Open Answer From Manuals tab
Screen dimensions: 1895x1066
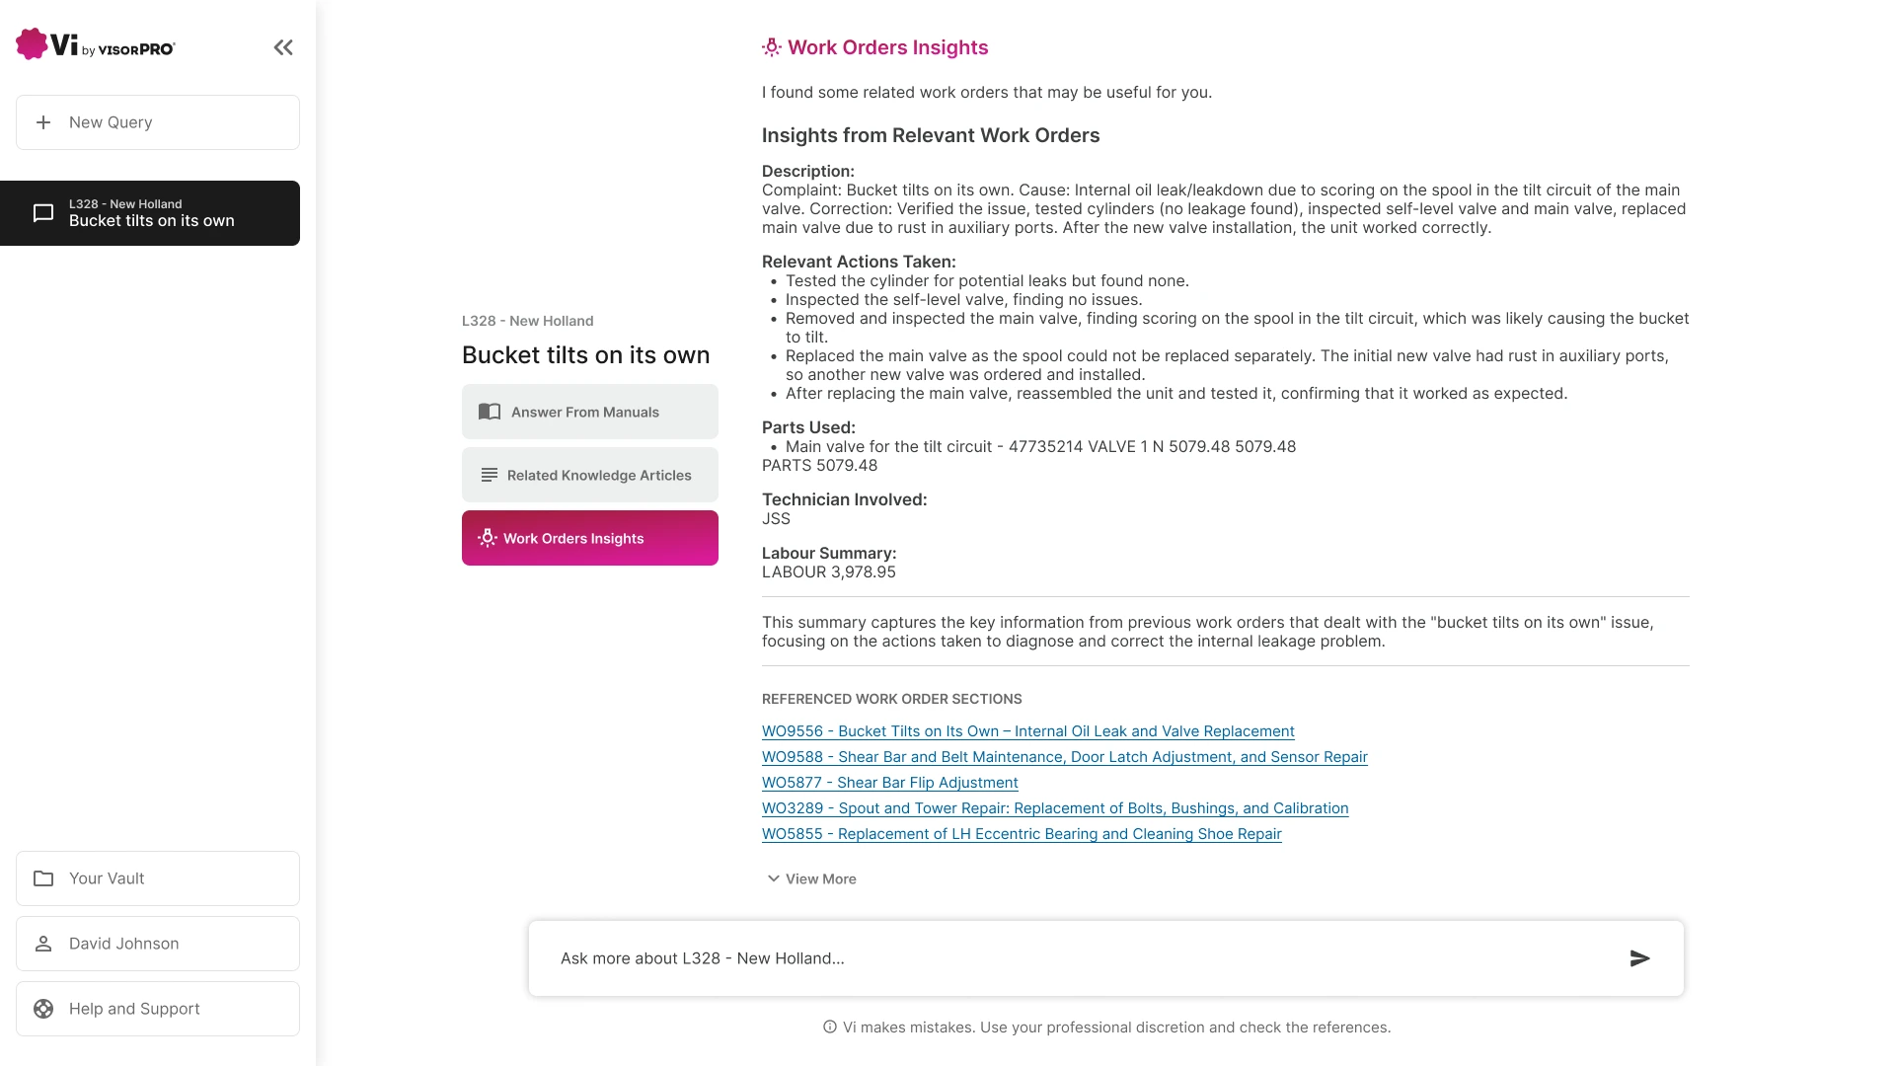[x=589, y=412]
